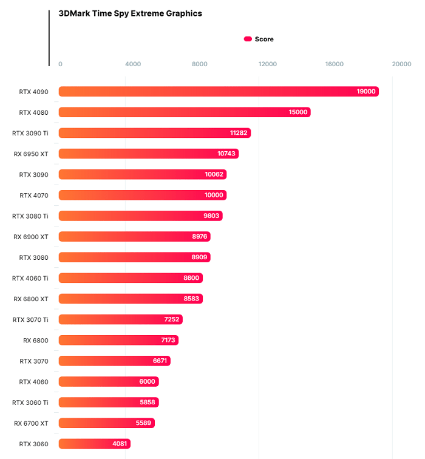The image size is (425, 459).
Task: Click the RX 6800 score bar
Action: pos(118,340)
